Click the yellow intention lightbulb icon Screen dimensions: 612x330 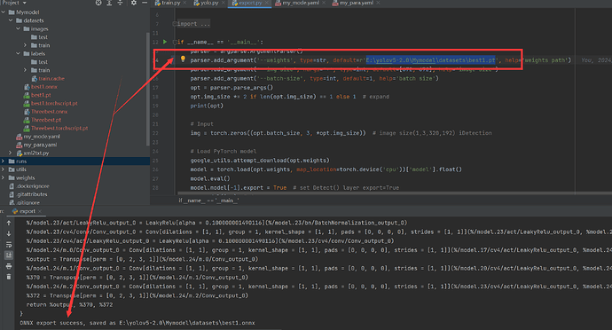click(x=183, y=59)
